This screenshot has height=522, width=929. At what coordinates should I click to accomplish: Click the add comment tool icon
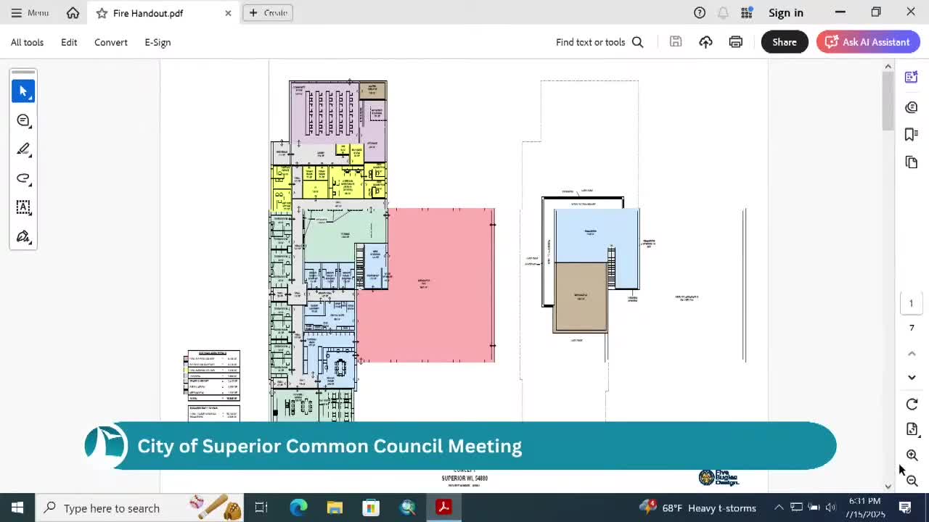pyautogui.click(x=23, y=120)
